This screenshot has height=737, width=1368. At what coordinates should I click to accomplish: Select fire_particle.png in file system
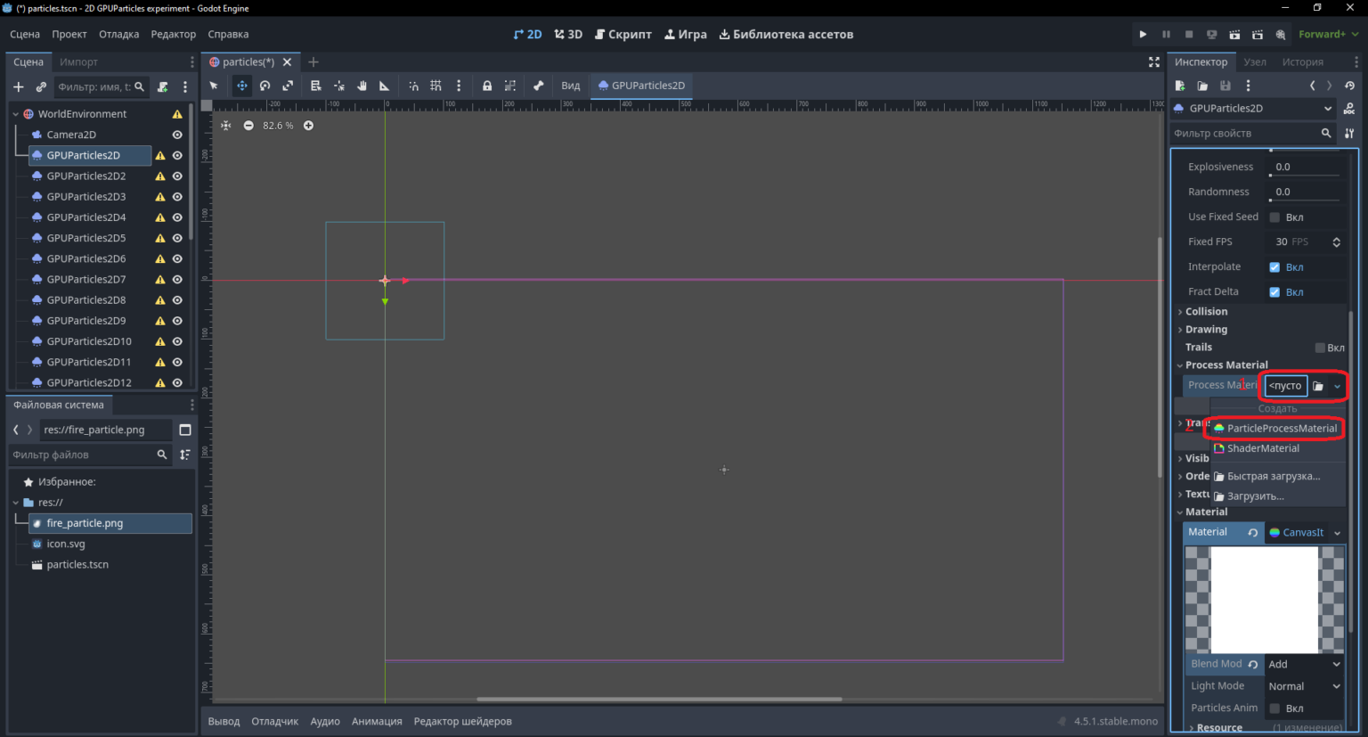click(x=110, y=523)
